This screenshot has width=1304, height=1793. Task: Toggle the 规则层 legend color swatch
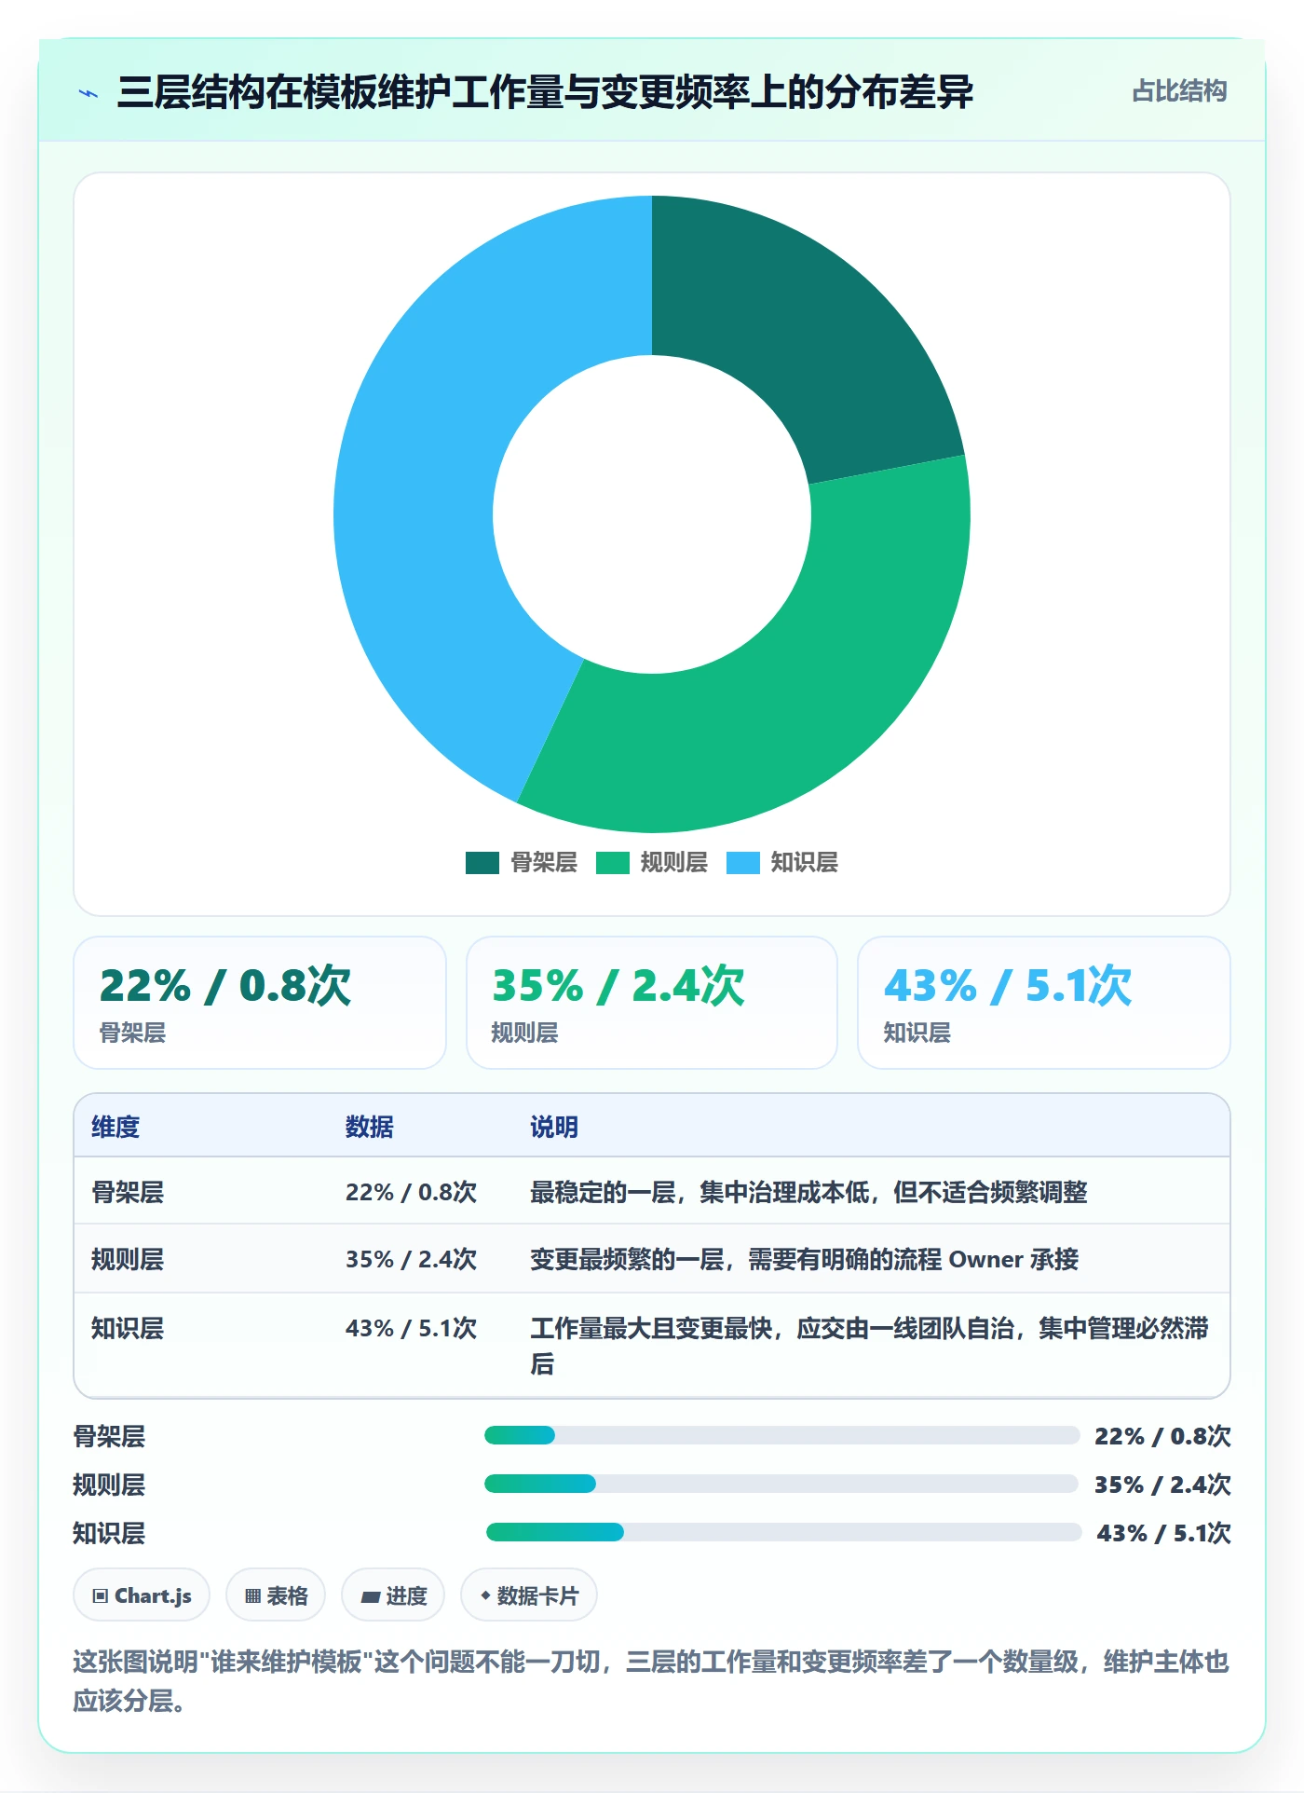tap(613, 863)
